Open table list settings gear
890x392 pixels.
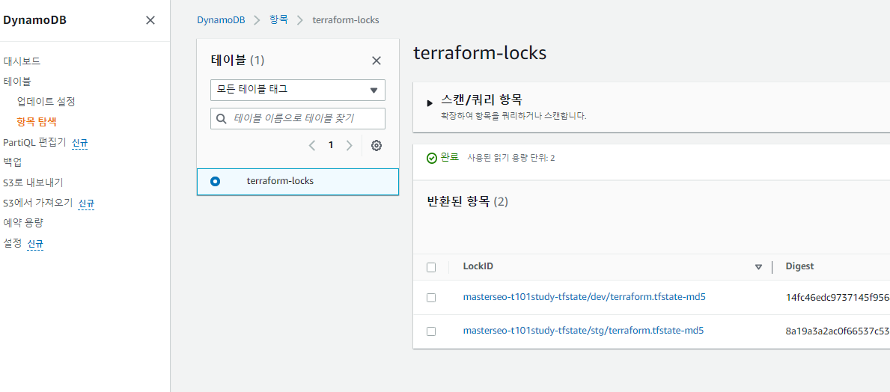pos(377,146)
